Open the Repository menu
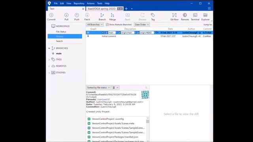This screenshot has width=253, height=142. pyautogui.click(x=79, y=4)
